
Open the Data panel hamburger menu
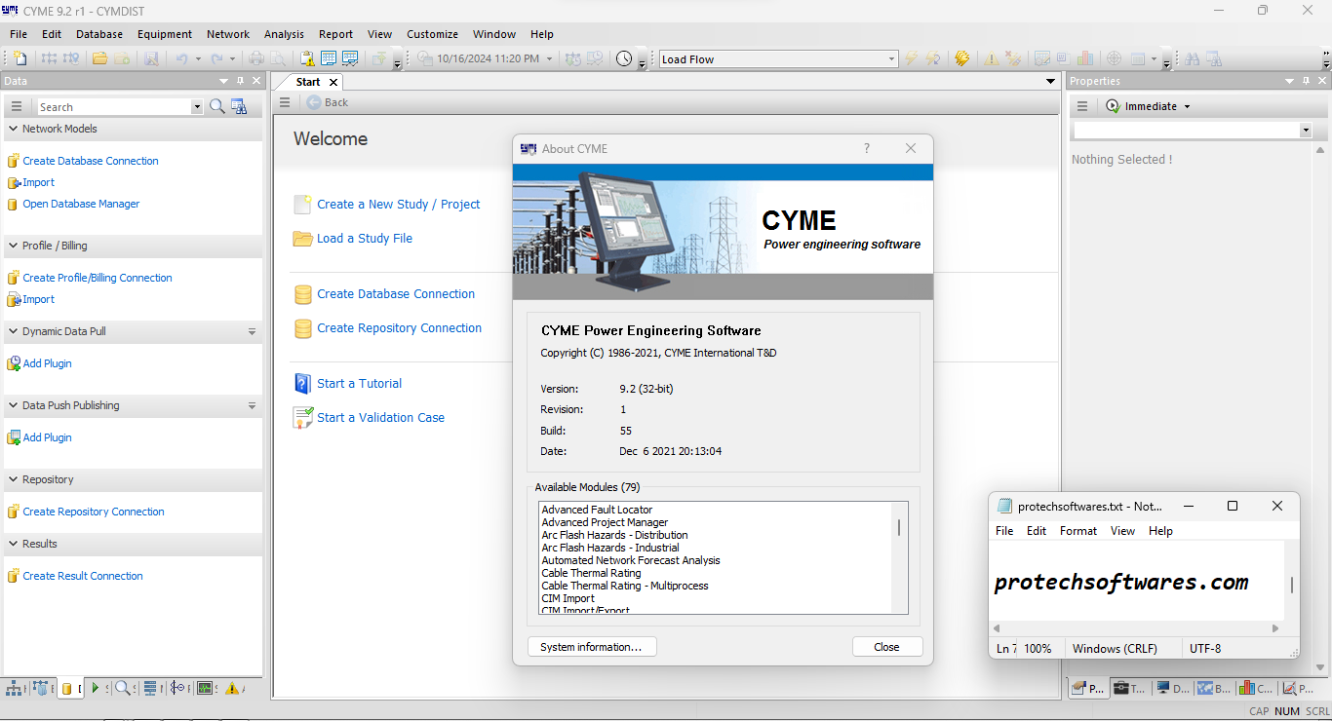pyautogui.click(x=17, y=106)
